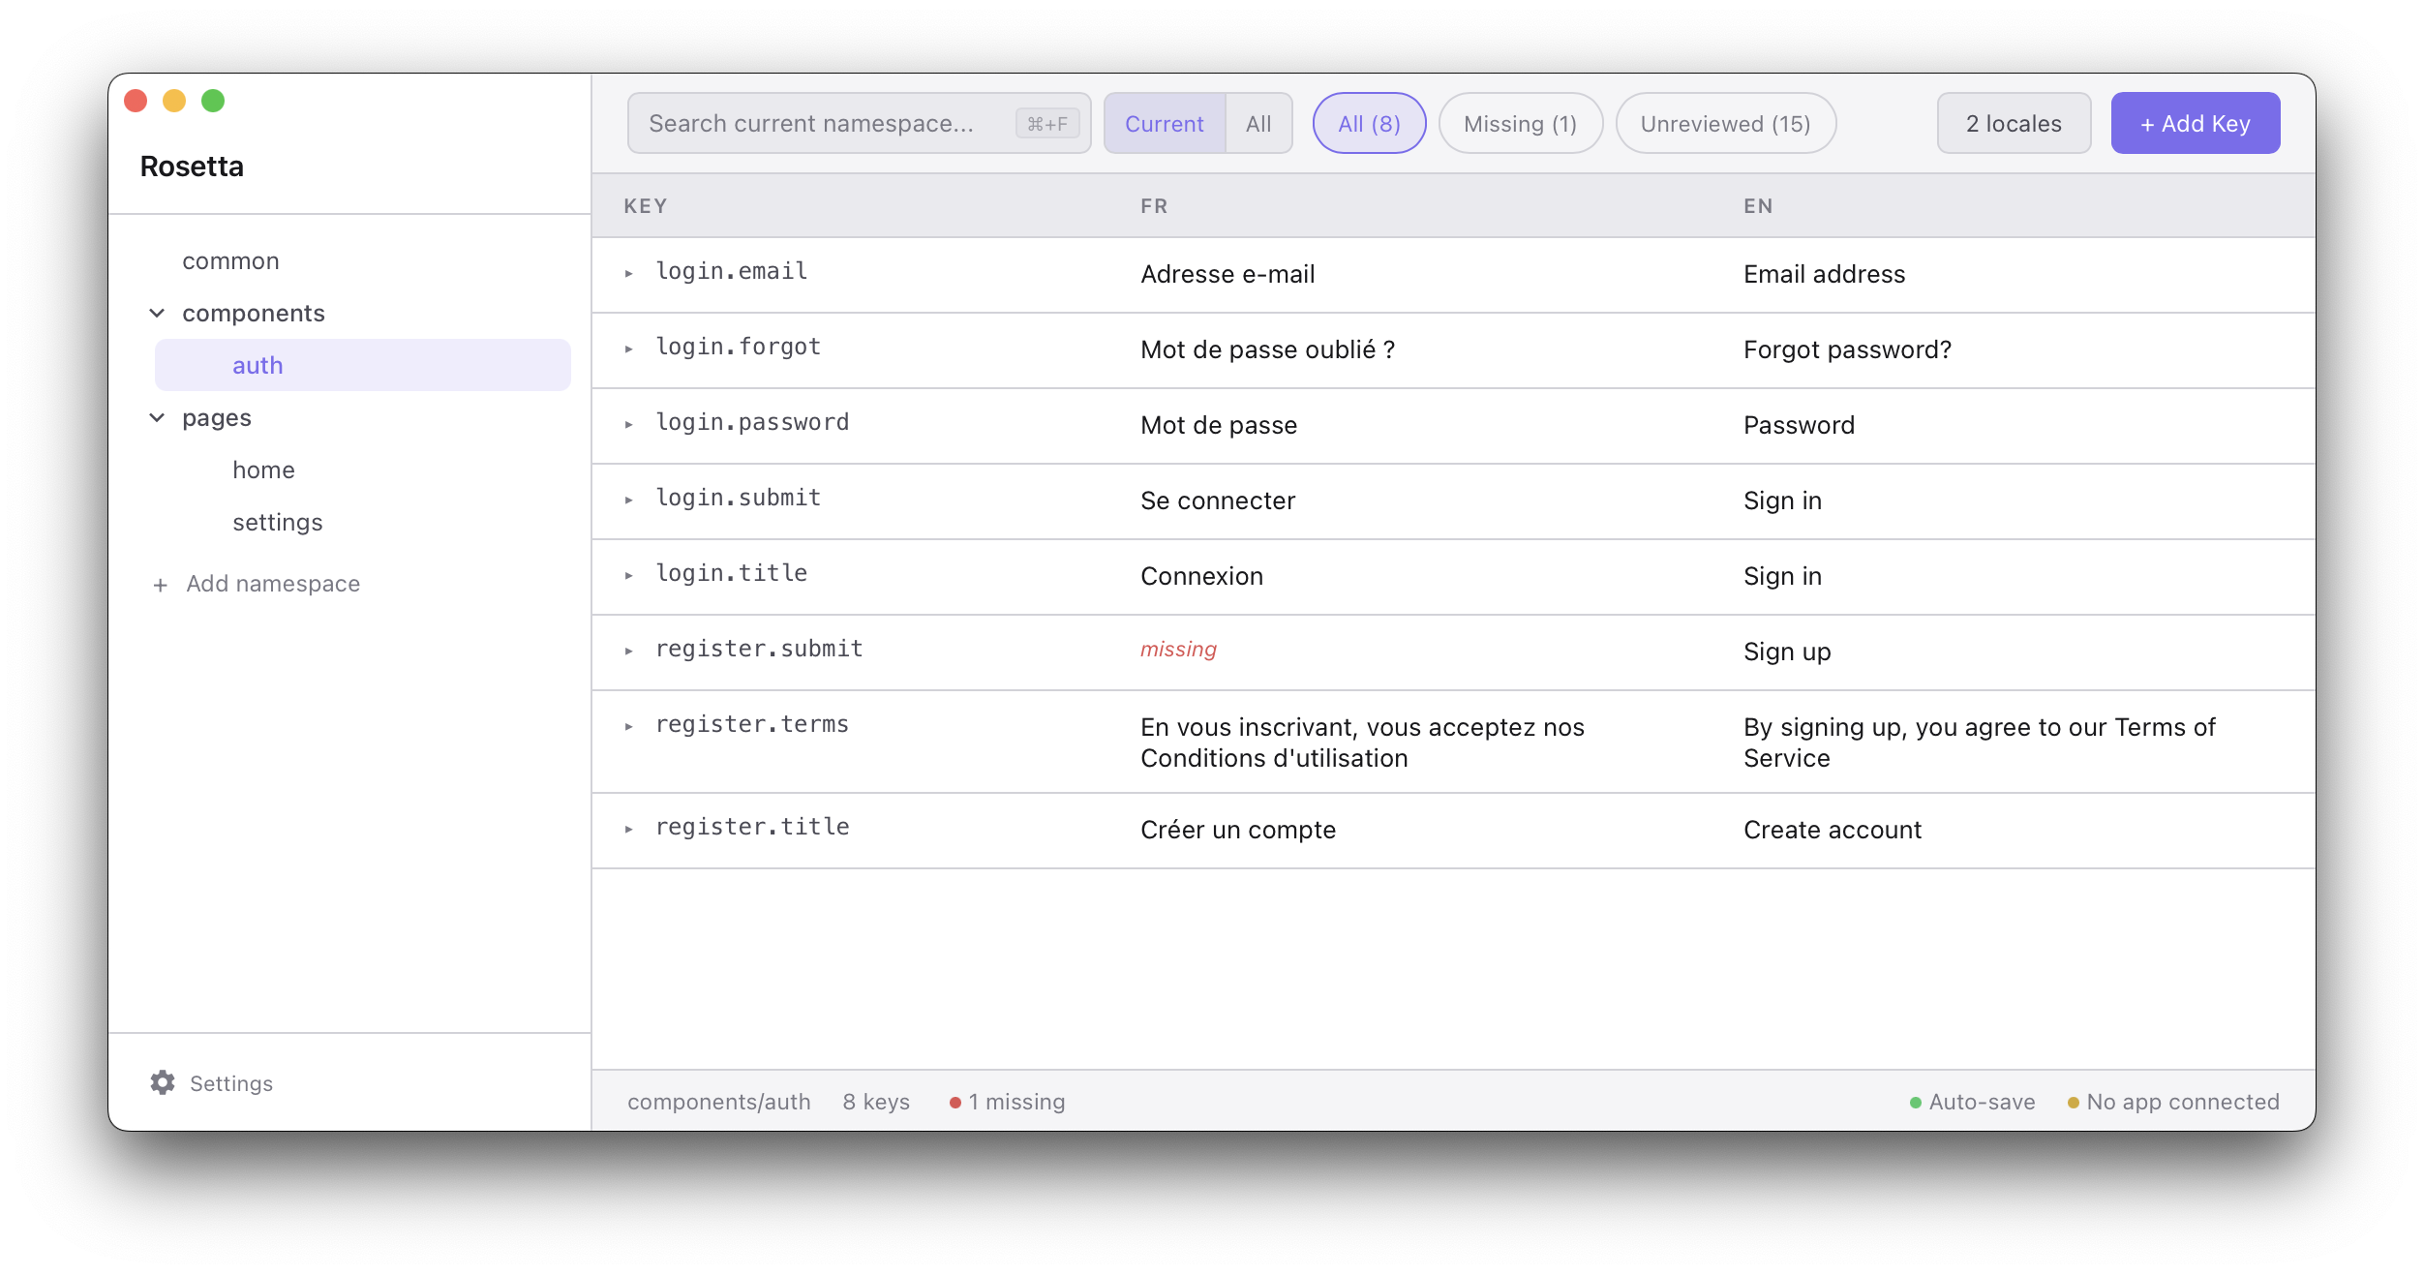Screen dimensions: 2424x1274
Task: Collapse the pages namespace chevron
Action: [157, 417]
